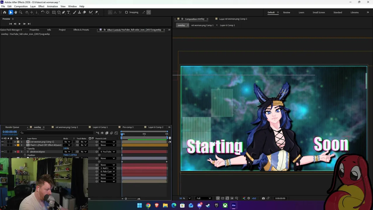Hide the rat woman.png Comp 1 layer
This screenshot has height=210, width=373.
(x=2, y=142)
